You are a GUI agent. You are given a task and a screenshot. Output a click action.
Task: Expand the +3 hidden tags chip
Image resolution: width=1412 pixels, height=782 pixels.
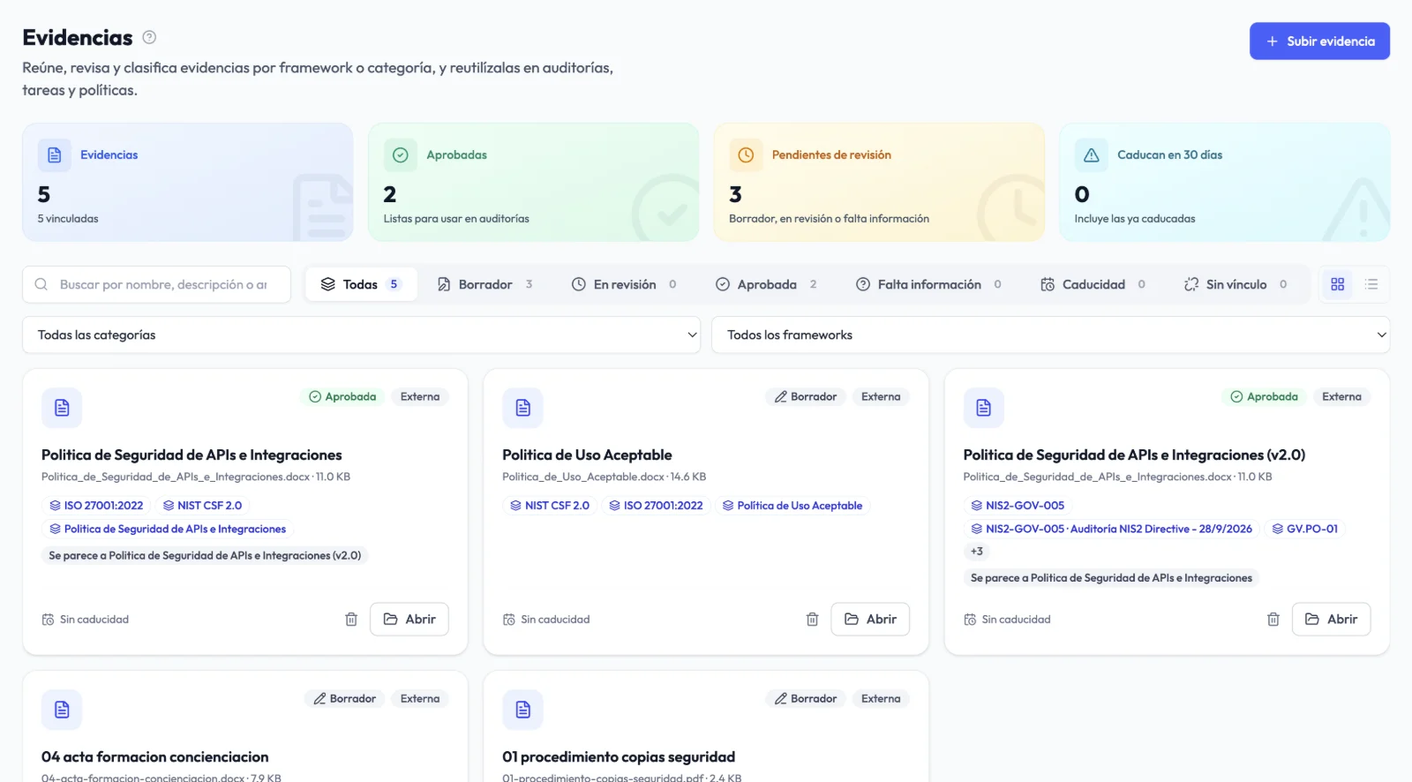(x=977, y=552)
